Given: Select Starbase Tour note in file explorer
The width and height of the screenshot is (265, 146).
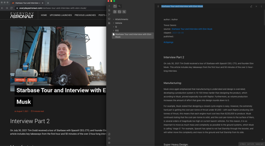Looking at the screenshot, I should tap(133, 36).
